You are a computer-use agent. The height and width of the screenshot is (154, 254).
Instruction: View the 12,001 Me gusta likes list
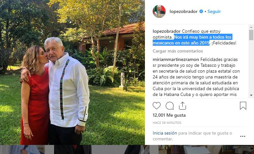point(169,115)
